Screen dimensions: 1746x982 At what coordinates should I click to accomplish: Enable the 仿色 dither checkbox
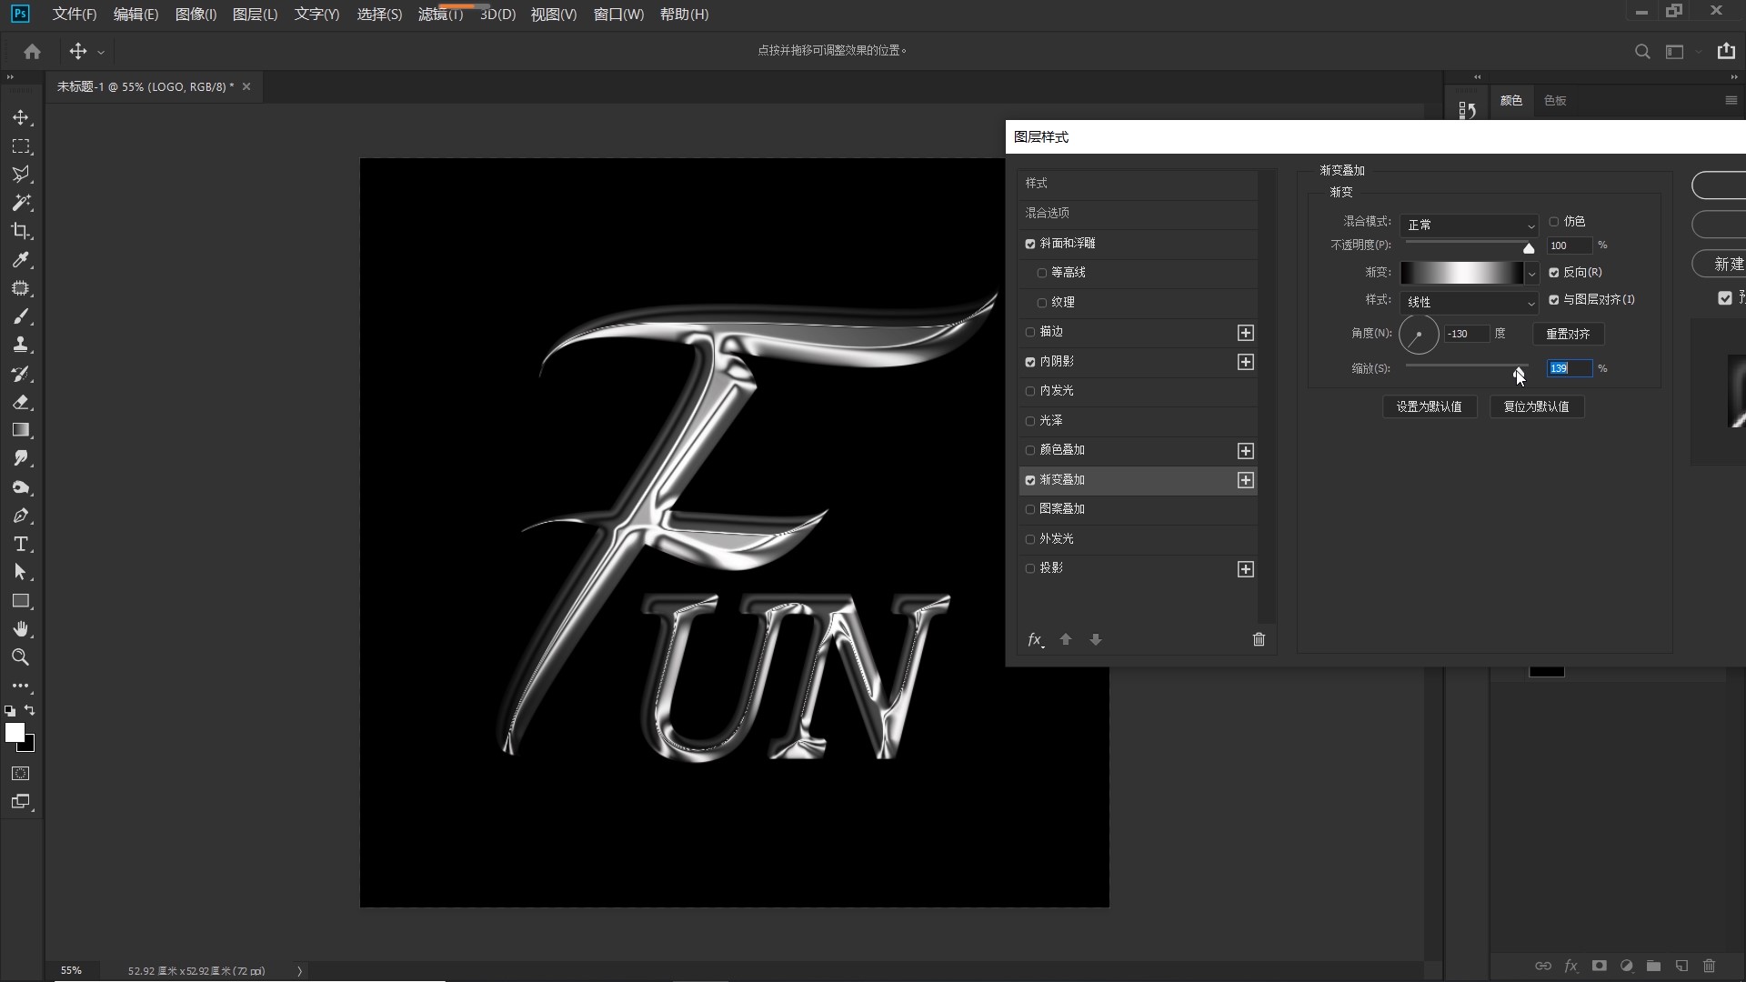coord(1554,222)
